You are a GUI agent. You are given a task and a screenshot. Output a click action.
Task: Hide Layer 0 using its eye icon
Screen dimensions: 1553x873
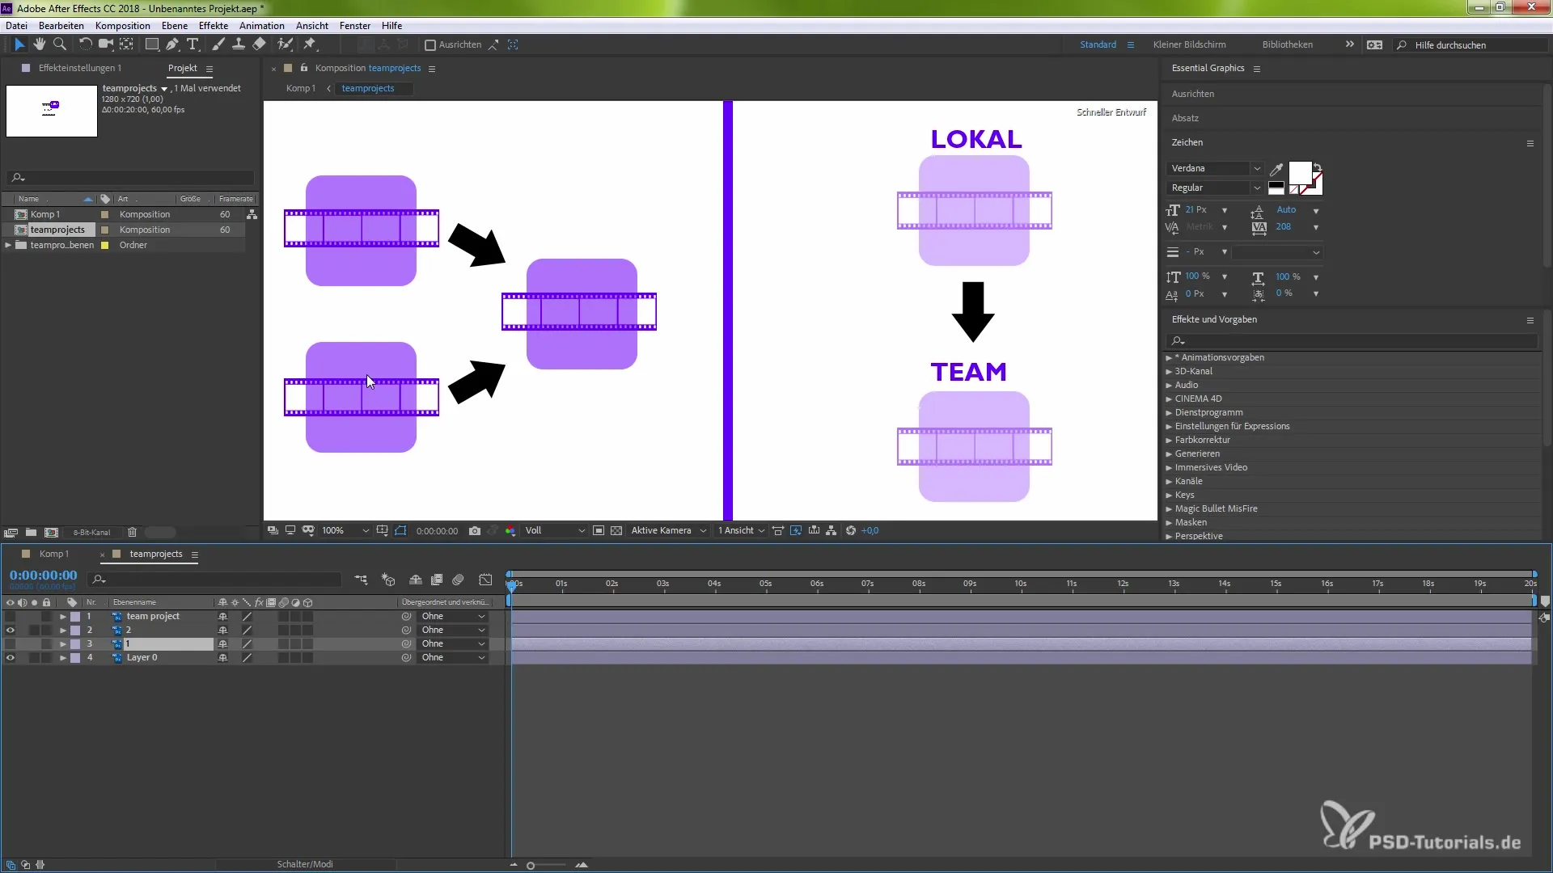point(11,658)
